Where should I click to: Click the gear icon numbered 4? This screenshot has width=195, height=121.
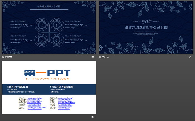pos(57,40)
